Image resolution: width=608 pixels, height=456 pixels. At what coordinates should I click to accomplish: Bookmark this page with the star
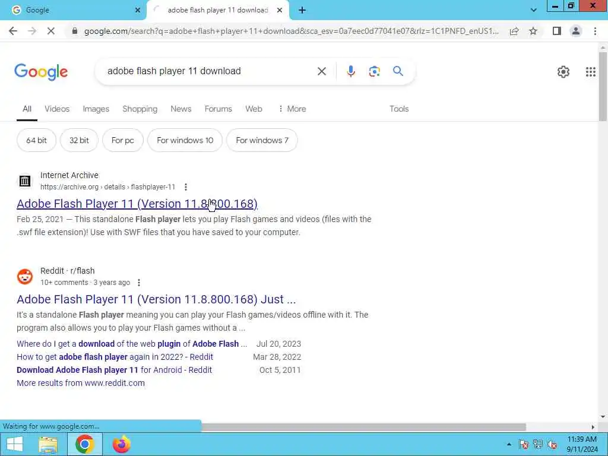(x=533, y=31)
